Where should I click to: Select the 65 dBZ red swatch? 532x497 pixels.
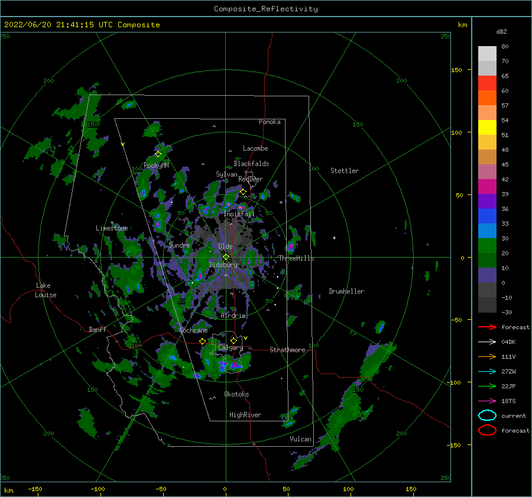coord(487,83)
